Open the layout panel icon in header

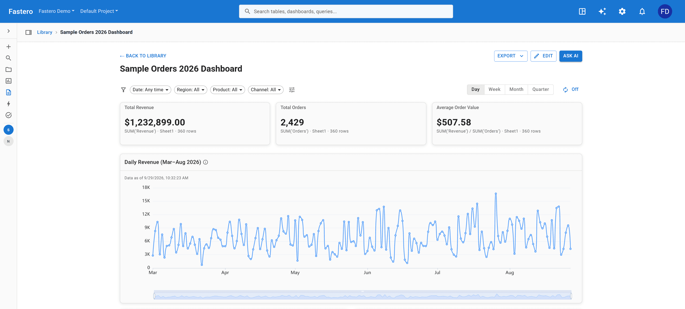point(582,11)
